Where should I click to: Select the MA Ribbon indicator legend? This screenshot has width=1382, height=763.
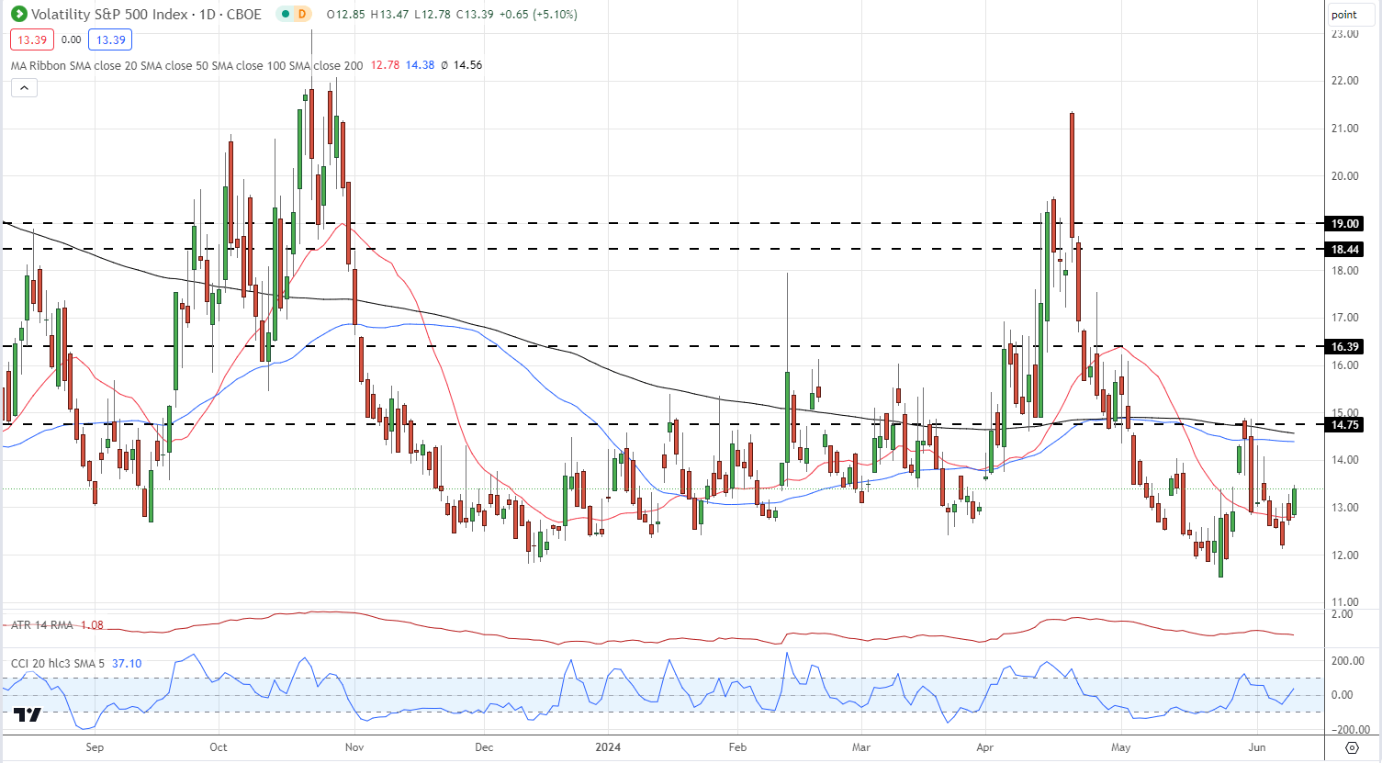pyautogui.click(x=186, y=65)
